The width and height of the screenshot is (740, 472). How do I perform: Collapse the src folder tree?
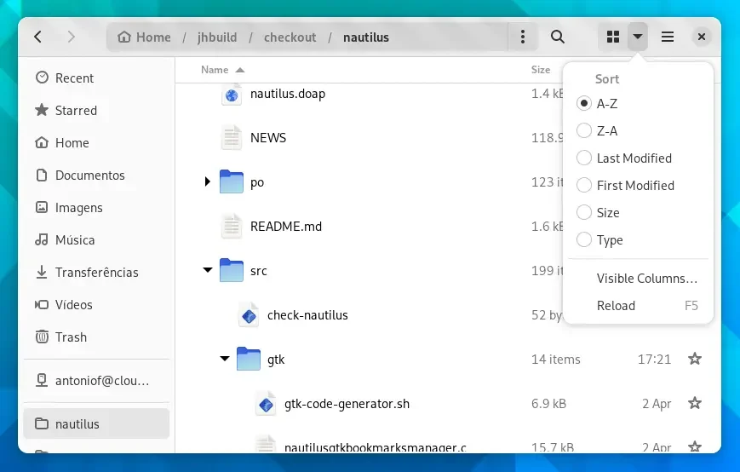[208, 270]
